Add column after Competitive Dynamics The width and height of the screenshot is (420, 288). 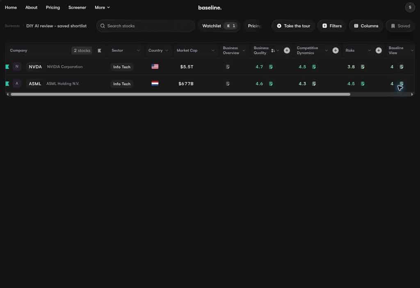[336, 50]
